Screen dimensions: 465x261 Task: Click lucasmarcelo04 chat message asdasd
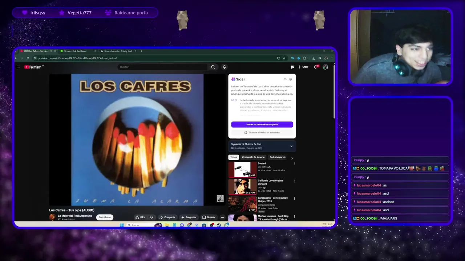pyautogui.click(x=400, y=202)
